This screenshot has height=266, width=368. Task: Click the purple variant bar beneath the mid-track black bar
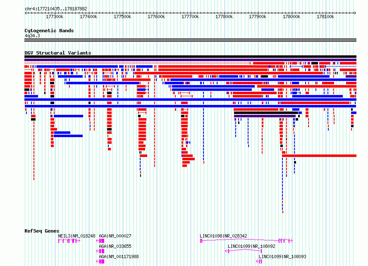click(265, 116)
